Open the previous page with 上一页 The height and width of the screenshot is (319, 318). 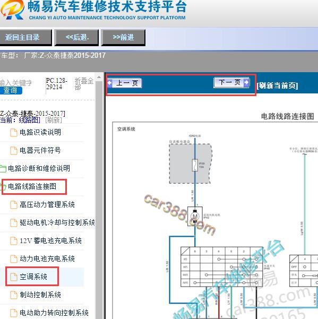[x=124, y=83]
